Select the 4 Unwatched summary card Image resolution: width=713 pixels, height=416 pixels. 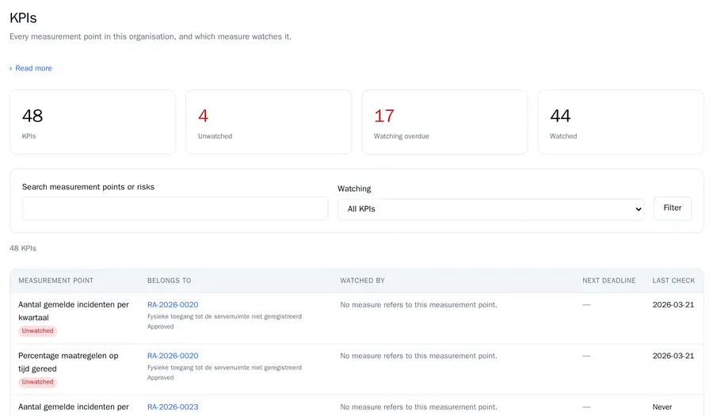(269, 122)
